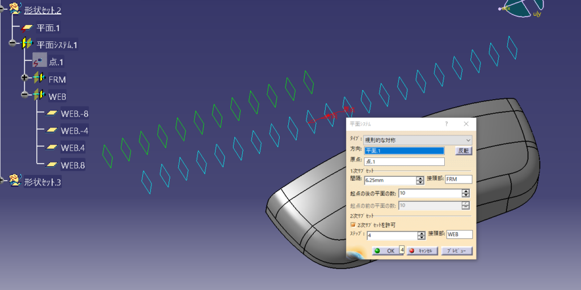The width and height of the screenshot is (581, 290).
Task: Click the FRM subset icon in tree
Action: pos(39,78)
